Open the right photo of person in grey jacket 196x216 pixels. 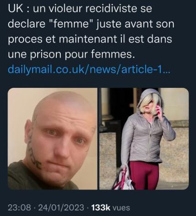(x=144, y=139)
